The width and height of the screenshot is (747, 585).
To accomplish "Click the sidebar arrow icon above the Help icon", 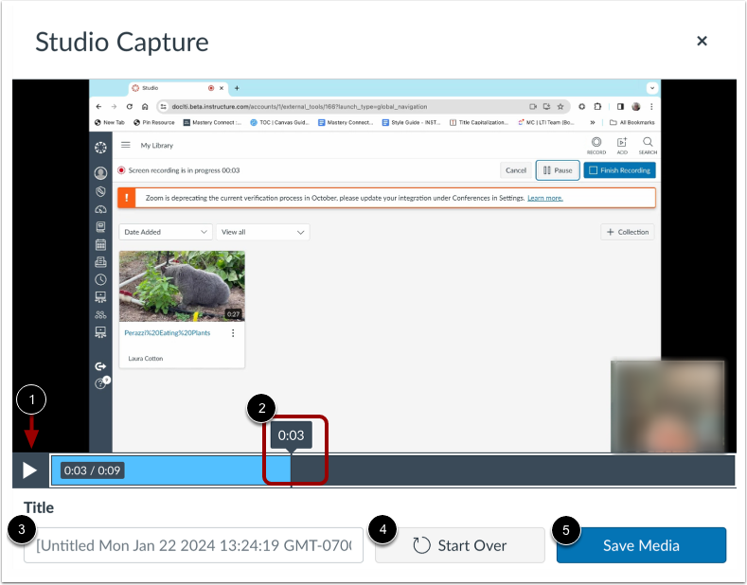I will [100, 366].
